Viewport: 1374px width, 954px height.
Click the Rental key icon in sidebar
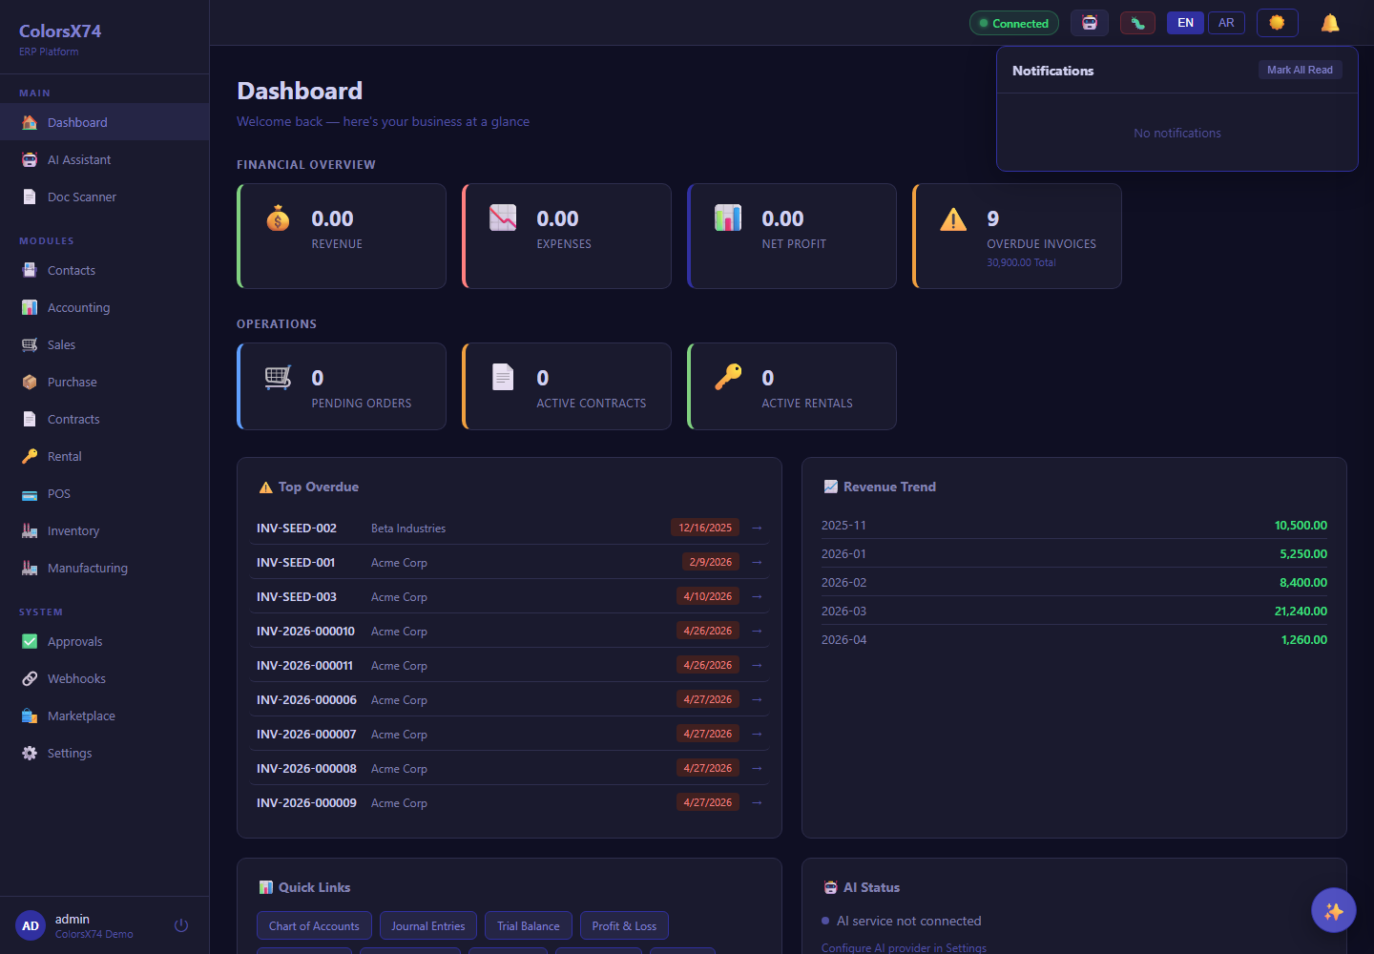click(x=30, y=456)
